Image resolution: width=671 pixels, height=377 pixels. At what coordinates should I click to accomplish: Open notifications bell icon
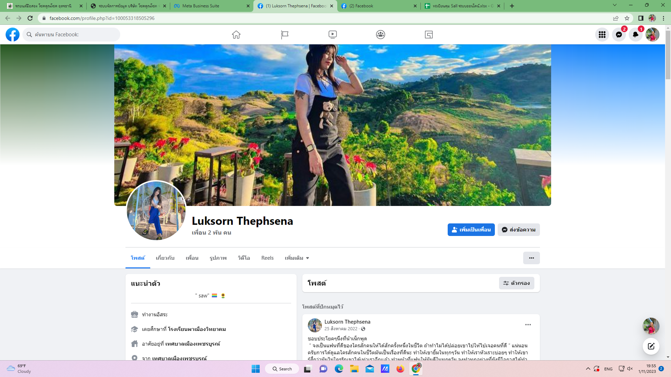tap(635, 35)
